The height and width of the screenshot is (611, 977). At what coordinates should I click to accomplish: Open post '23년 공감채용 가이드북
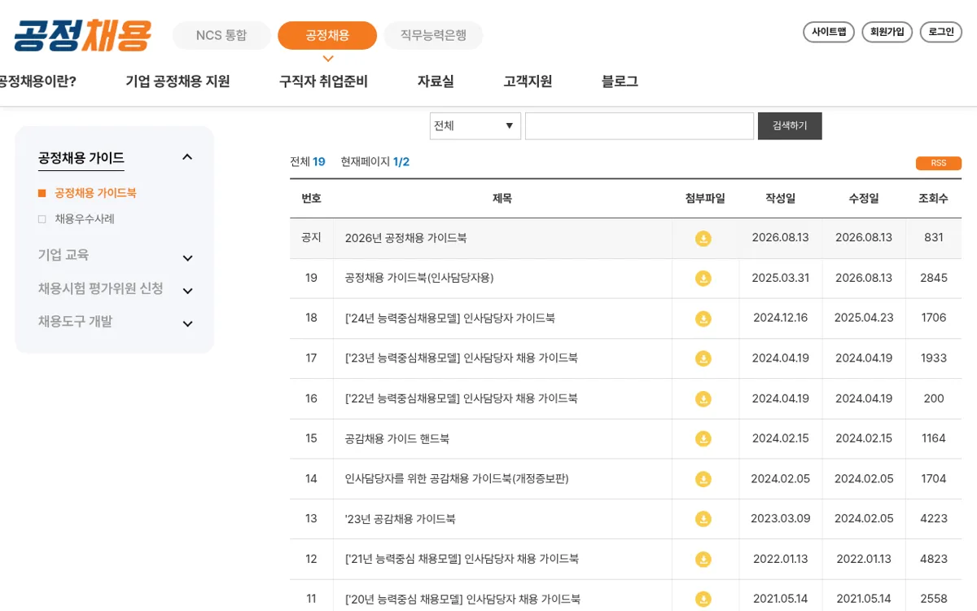point(401,518)
